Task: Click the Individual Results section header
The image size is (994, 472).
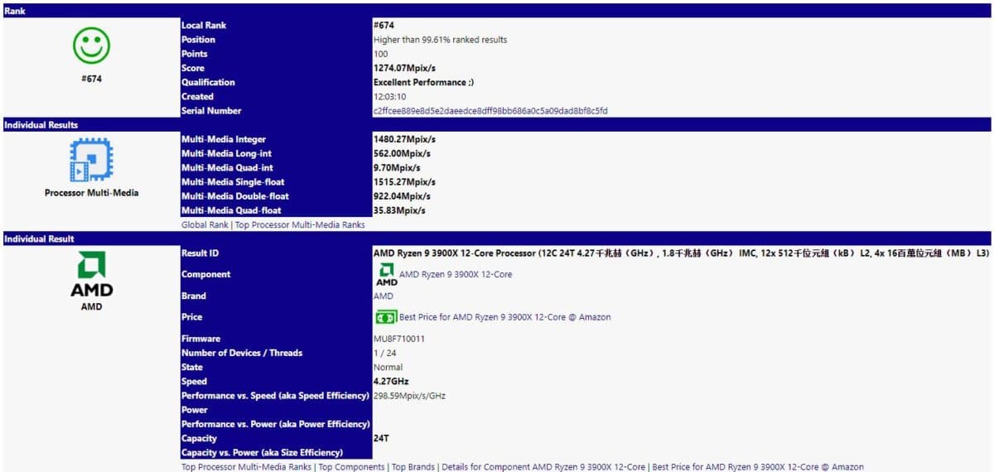Action: click(x=497, y=125)
